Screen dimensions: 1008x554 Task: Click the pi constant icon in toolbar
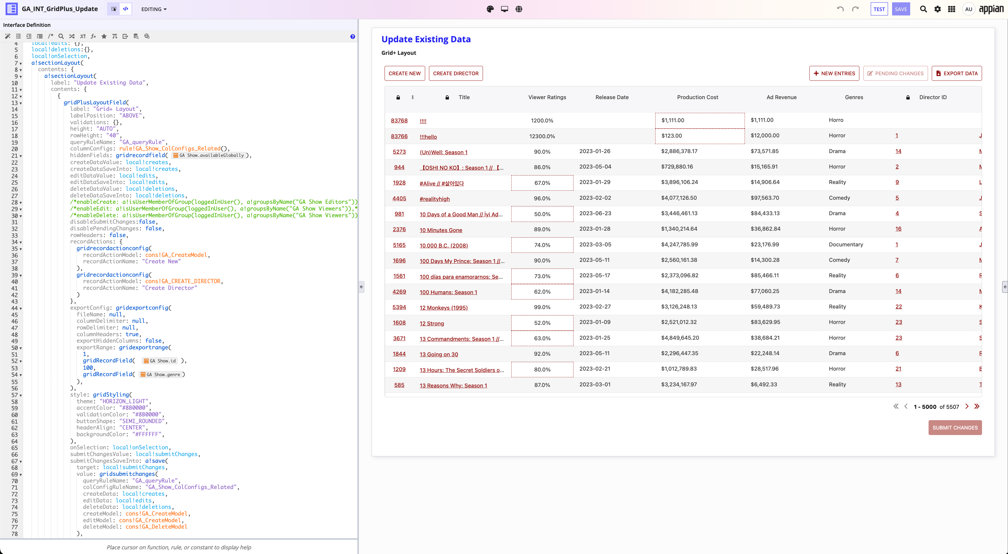pyautogui.click(x=115, y=36)
